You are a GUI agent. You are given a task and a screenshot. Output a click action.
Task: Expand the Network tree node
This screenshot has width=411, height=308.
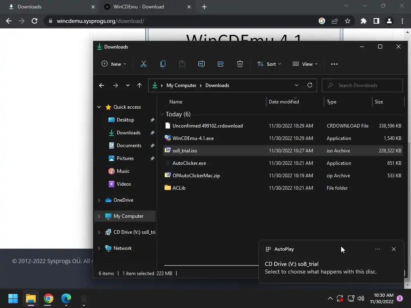pos(99,248)
